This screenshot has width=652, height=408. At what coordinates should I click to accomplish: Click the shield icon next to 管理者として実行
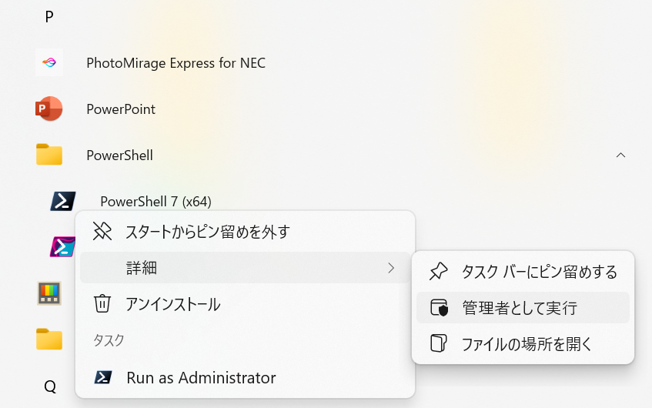coord(439,308)
